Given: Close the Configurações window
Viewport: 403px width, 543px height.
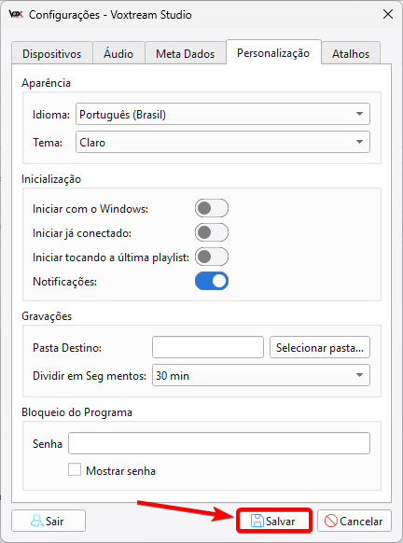Looking at the screenshot, I should [x=388, y=14].
